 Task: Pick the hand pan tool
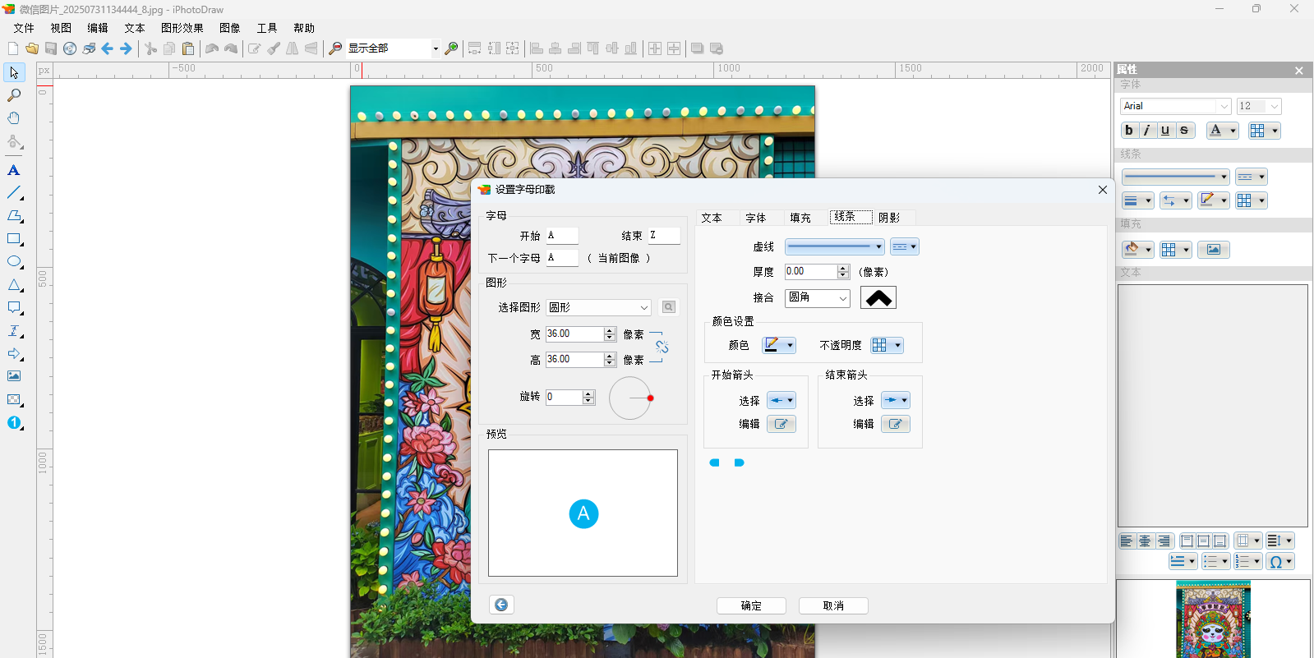[x=14, y=118]
